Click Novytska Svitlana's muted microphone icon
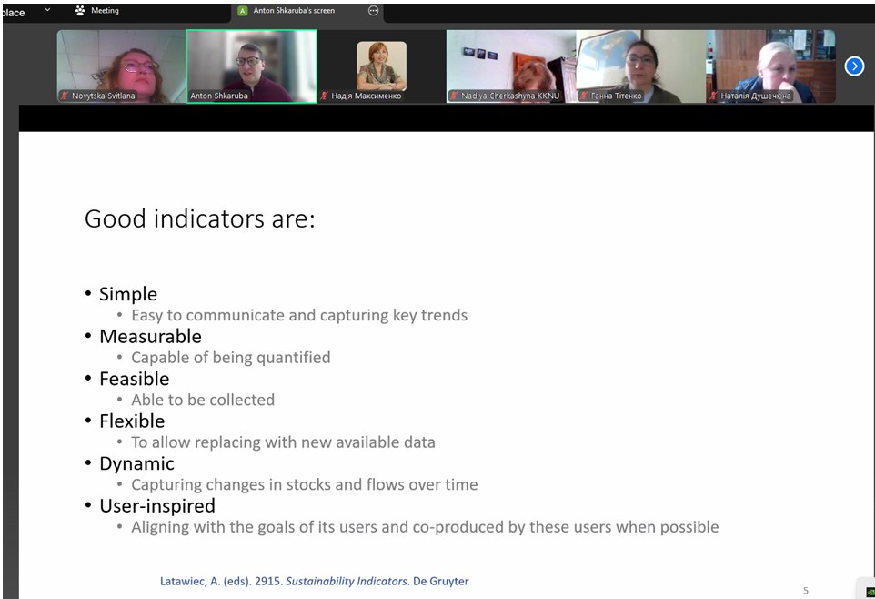The image size is (875, 599). (x=65, y=96)
